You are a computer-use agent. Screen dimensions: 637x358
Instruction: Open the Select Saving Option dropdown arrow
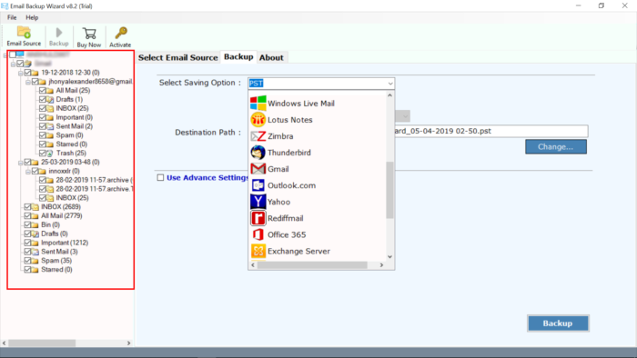click(390, 84)
